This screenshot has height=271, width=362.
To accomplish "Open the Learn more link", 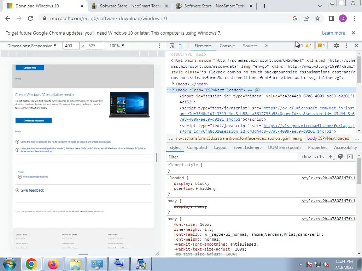I will point(333,33).
